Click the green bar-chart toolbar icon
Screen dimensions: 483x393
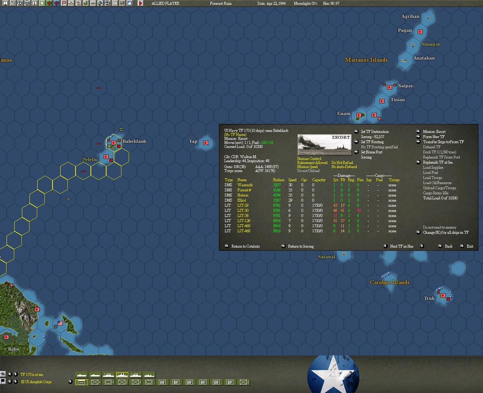86,3
